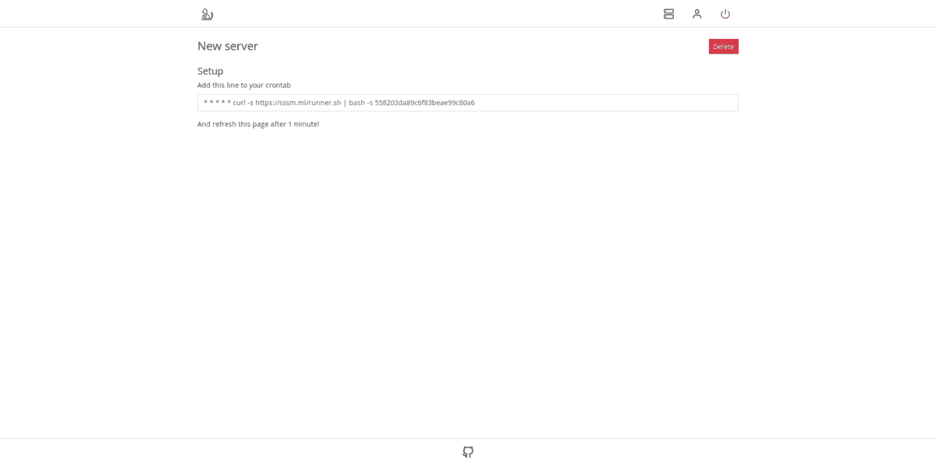The image size is (936, 466).
Task: Click the "New server" heading
Action: [x=228, y=46]
